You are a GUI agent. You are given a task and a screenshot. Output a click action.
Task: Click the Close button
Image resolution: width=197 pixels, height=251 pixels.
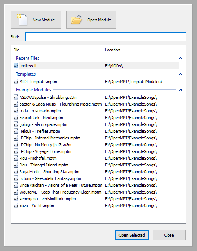tap(169, 235)
